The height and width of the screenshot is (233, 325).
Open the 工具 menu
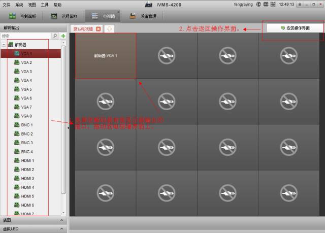45,5
